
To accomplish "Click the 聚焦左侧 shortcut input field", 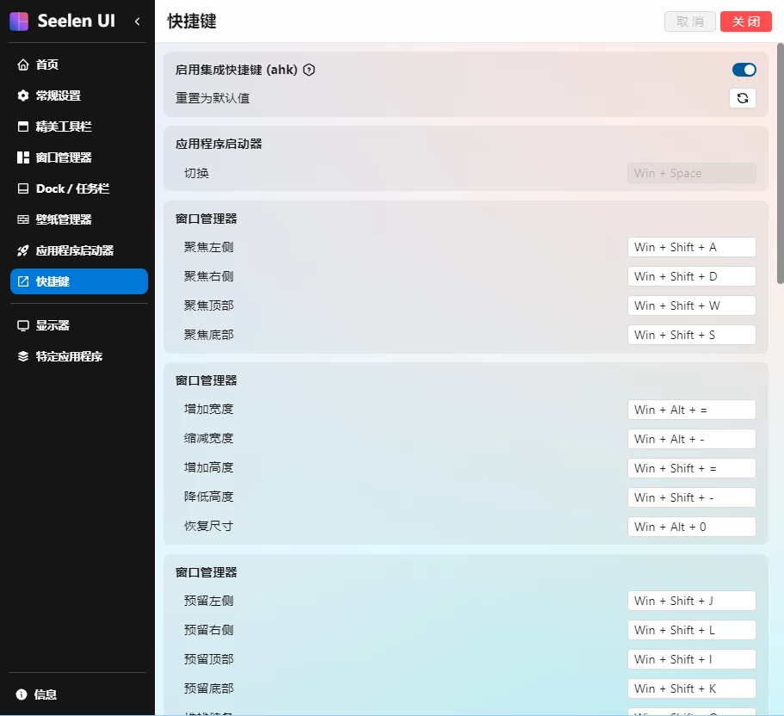I will pos(691,247).
